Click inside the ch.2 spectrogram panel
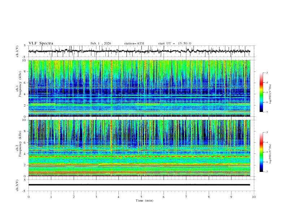The image size is (286, 221). (139, 148)
